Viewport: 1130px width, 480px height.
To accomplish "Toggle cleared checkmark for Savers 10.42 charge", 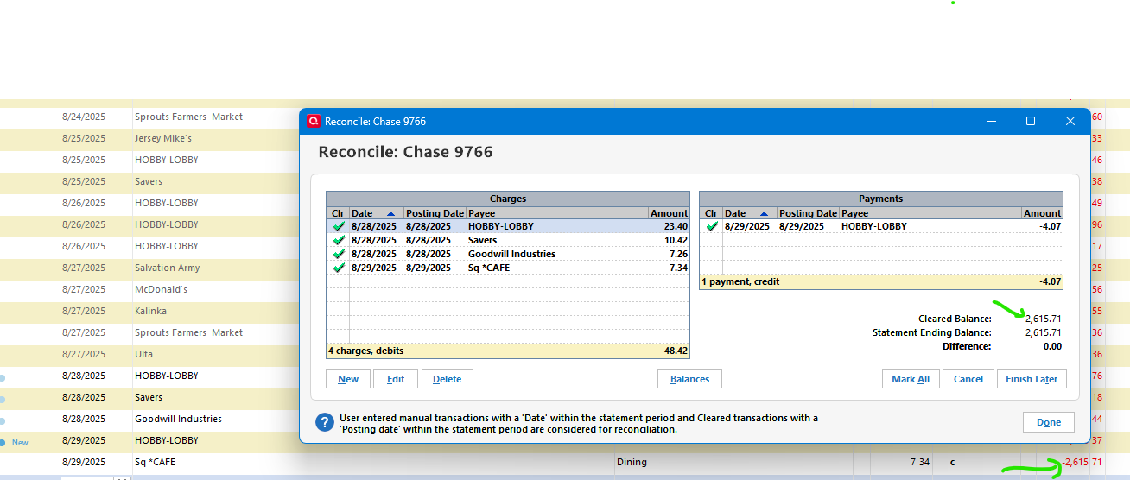I will pyautogui.click(x=338, y=240).
